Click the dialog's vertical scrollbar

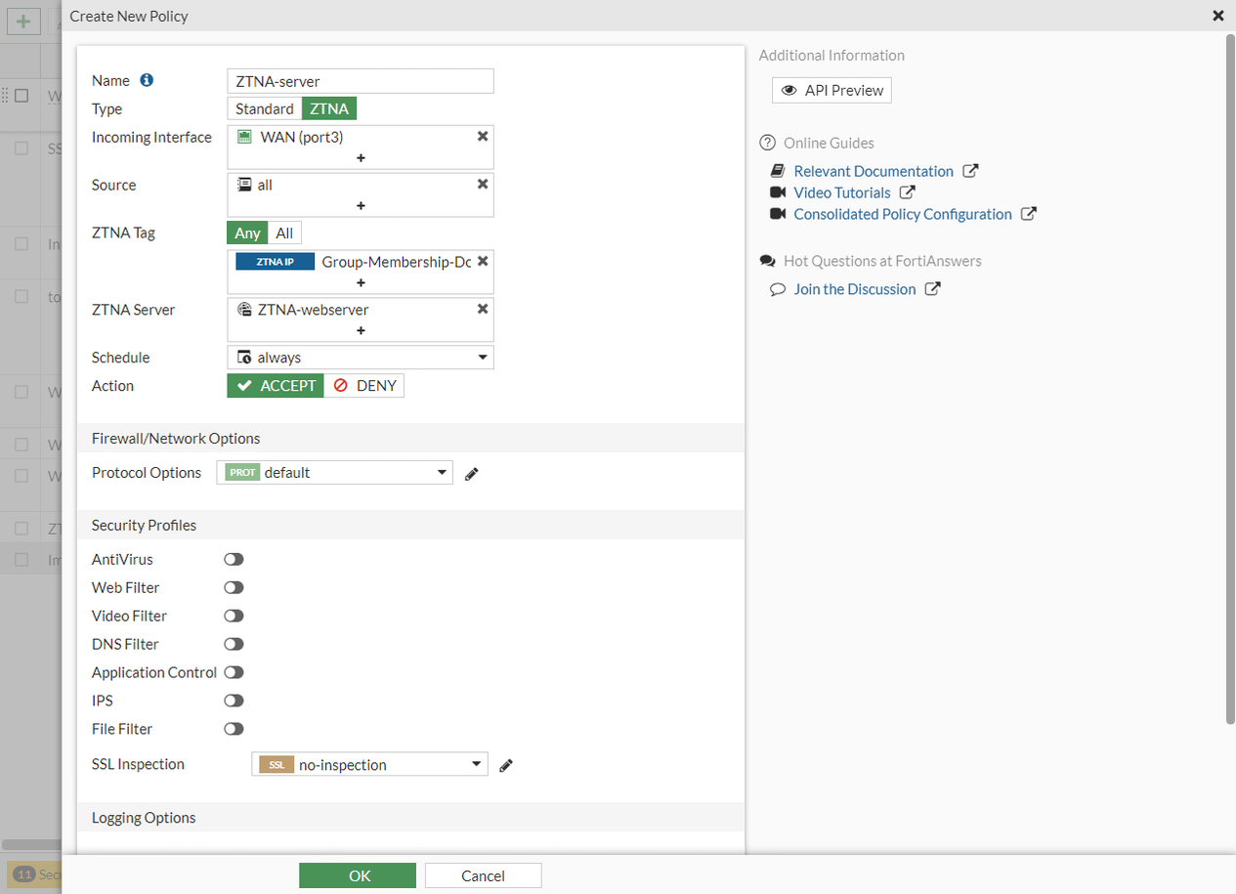(1230, 381)
